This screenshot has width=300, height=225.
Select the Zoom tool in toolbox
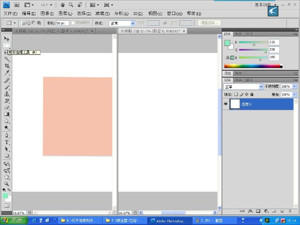coord(7,184)
